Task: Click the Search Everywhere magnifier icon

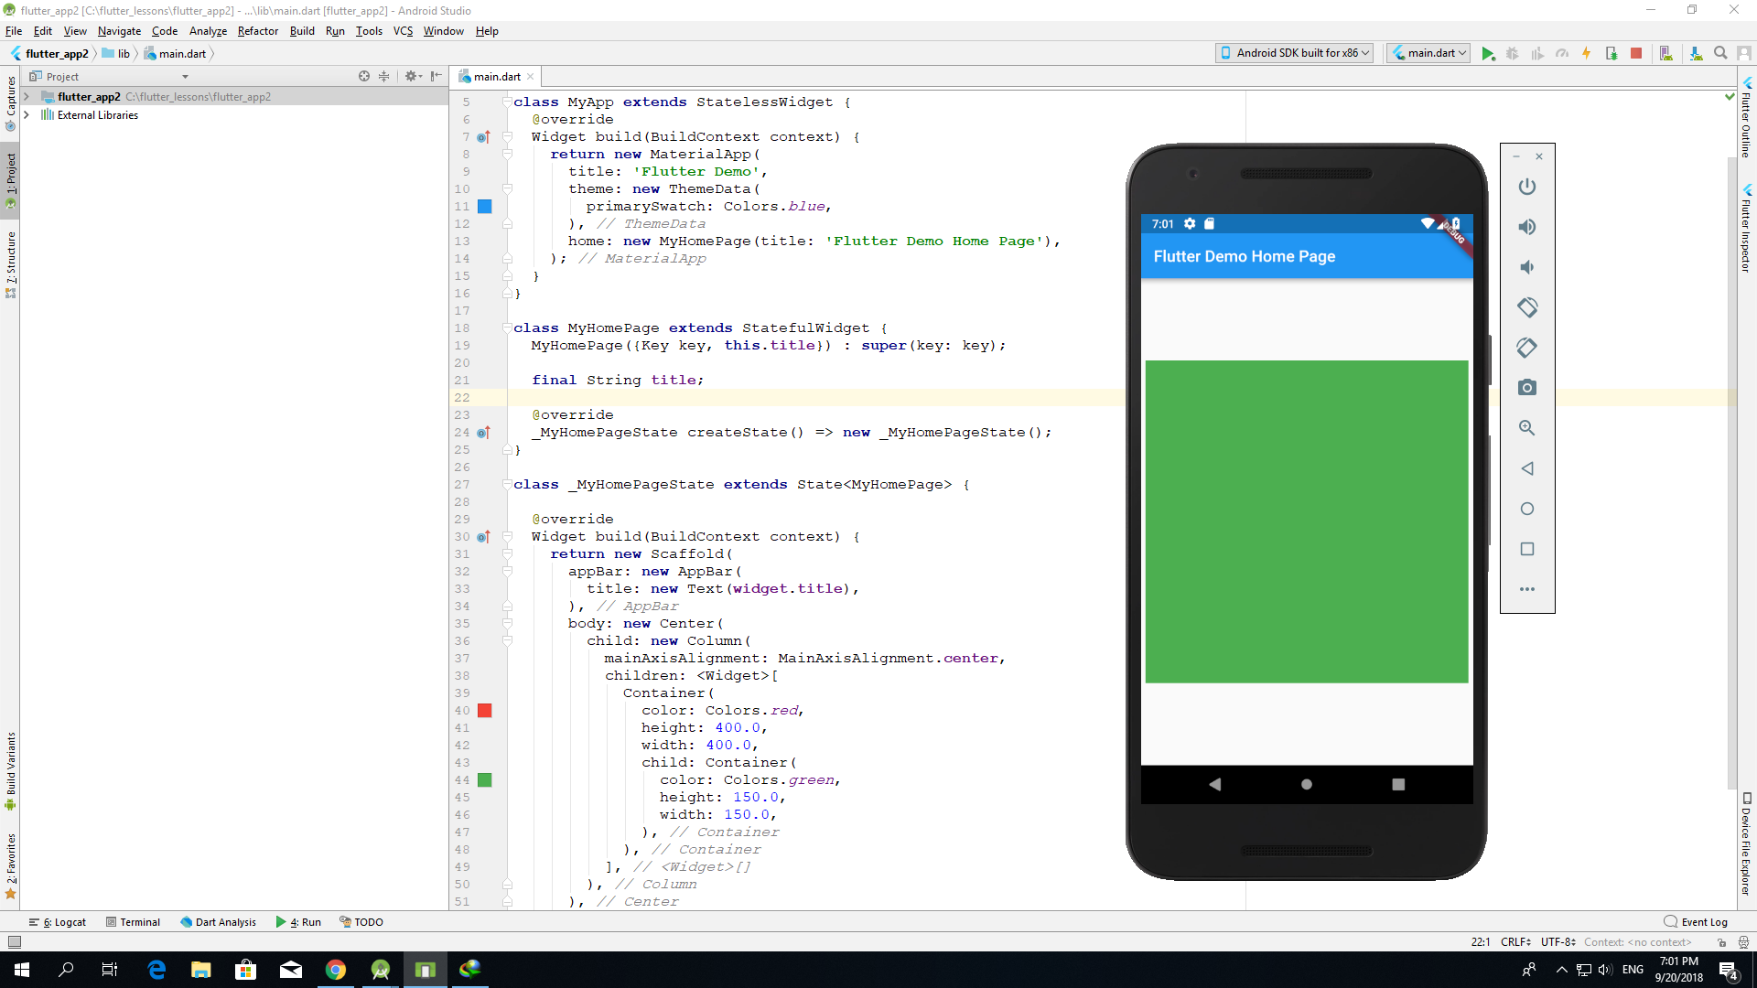Action: pyautogui.click(x=1720, y=53)
